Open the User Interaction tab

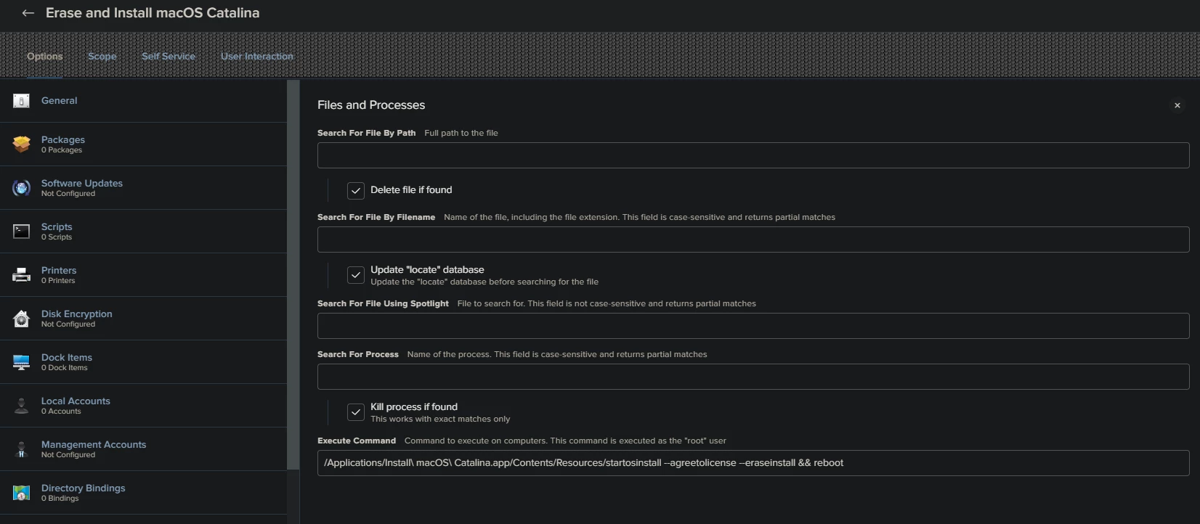257,56
